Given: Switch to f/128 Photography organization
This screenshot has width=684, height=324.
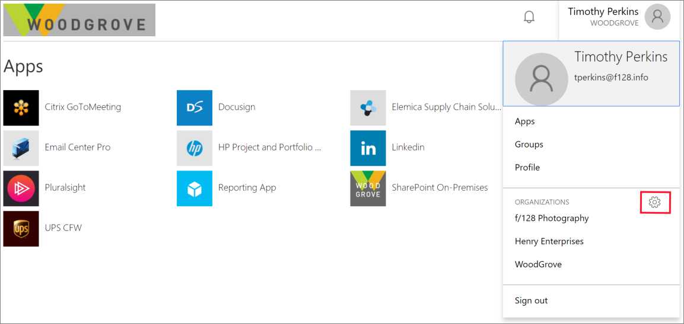Looking at the screenshot, I should coord(552,218).
